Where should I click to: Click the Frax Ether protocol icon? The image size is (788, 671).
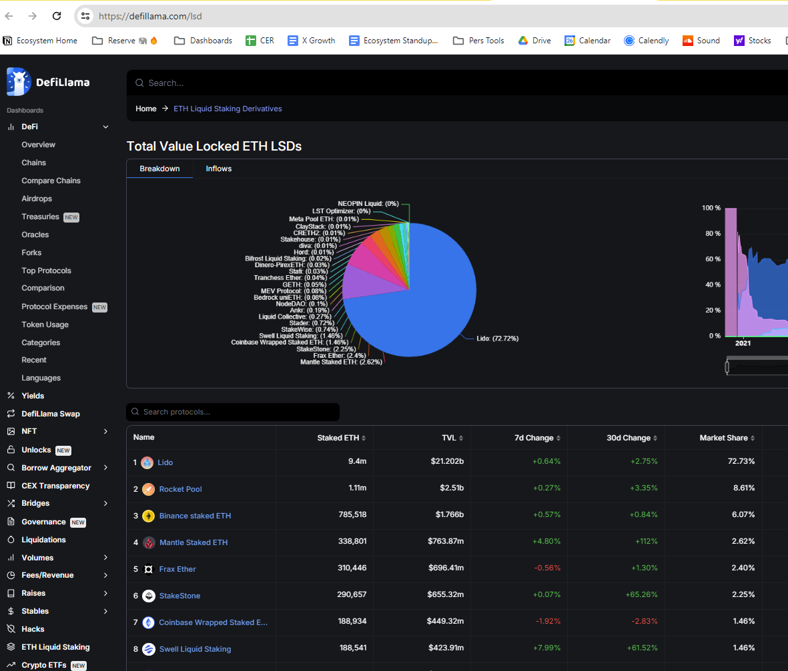coord(148,569)
